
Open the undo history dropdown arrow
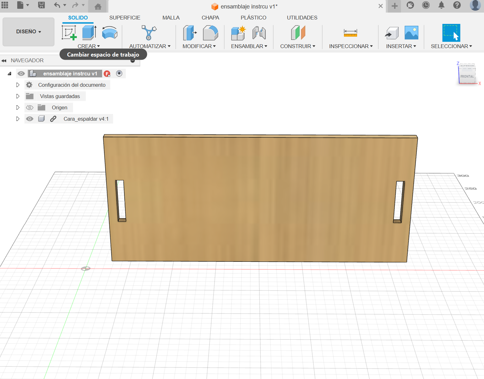pos(65,5)
